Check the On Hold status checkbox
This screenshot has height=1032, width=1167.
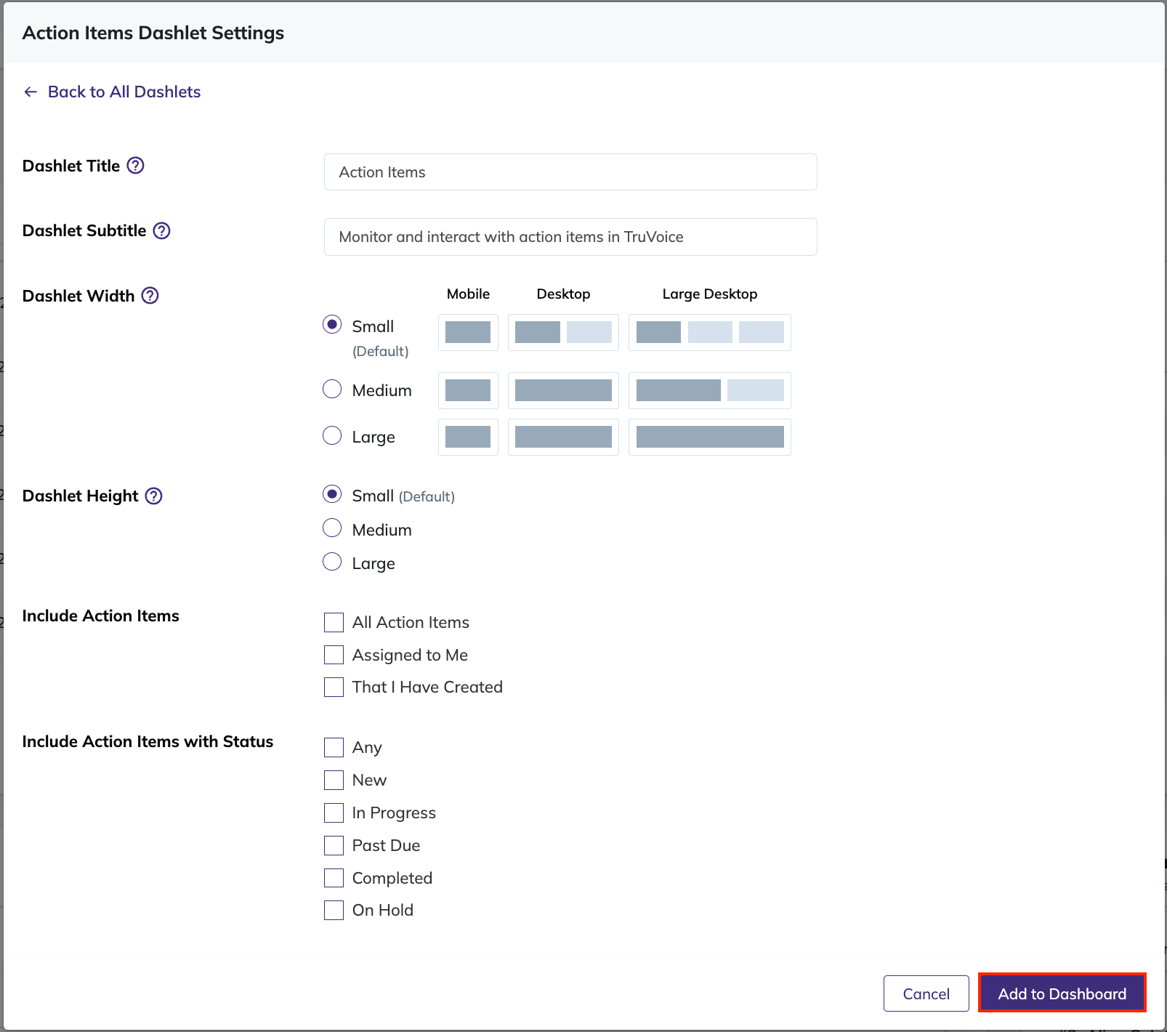click(x=334, y=910)
